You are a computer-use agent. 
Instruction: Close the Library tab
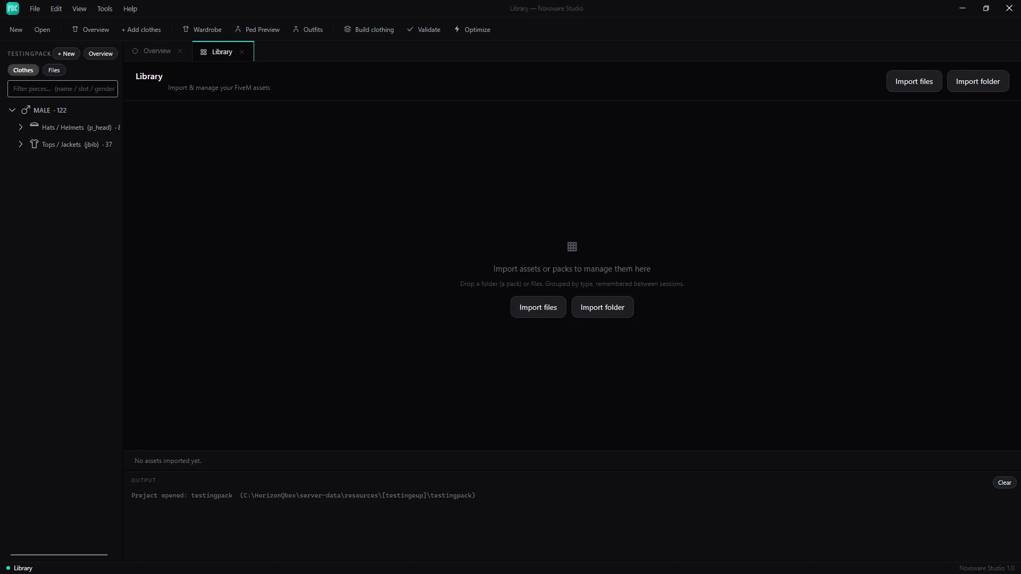coord(241,52)
